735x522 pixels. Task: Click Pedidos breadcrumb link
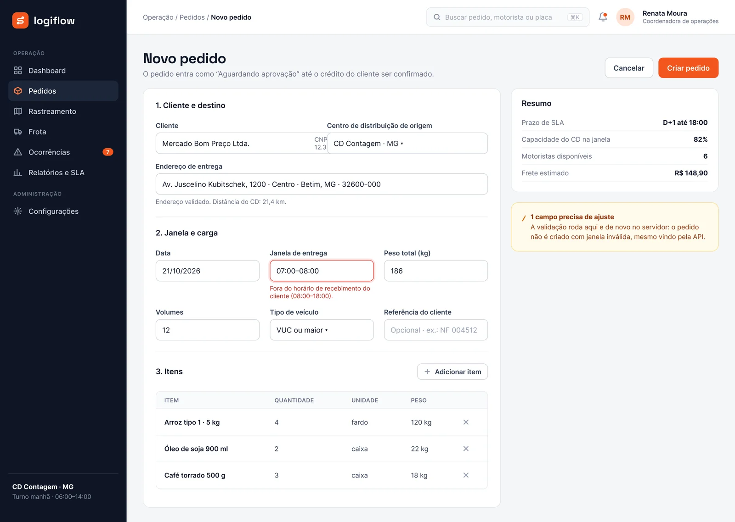coord(192,17)
